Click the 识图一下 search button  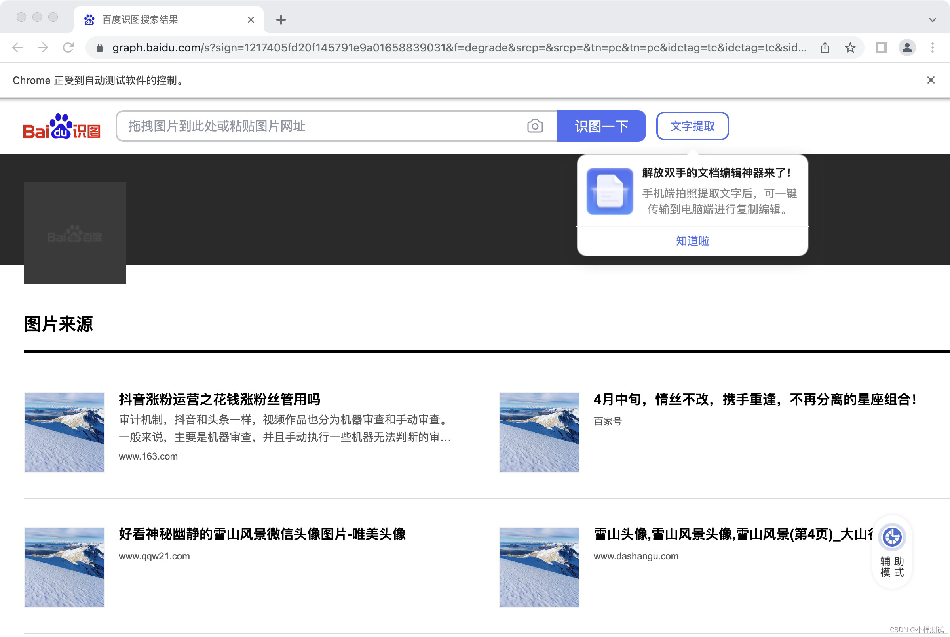coord(602,126)
